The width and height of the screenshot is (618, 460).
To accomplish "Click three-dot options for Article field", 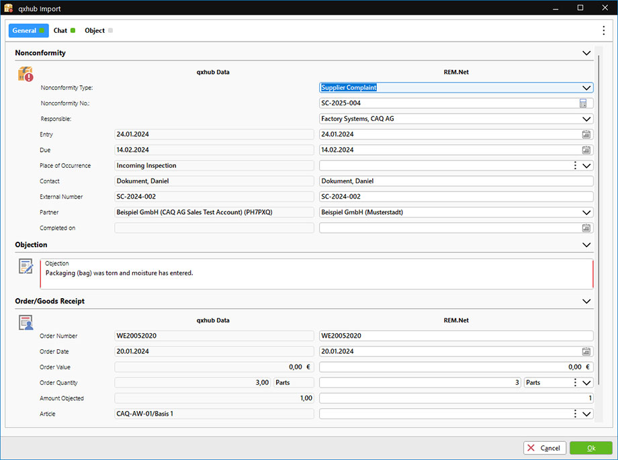I will (575, 414).
